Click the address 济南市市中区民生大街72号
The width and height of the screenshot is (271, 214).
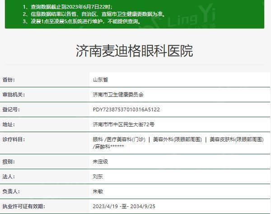(124, 124)
